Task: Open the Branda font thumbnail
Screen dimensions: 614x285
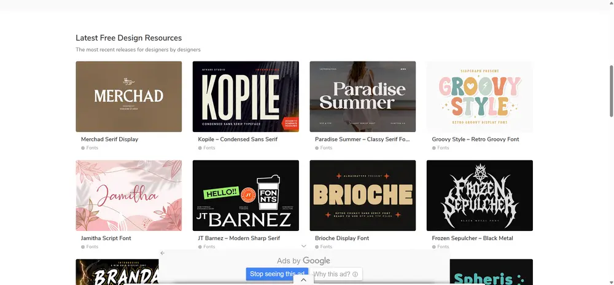Action: [117, 272]
